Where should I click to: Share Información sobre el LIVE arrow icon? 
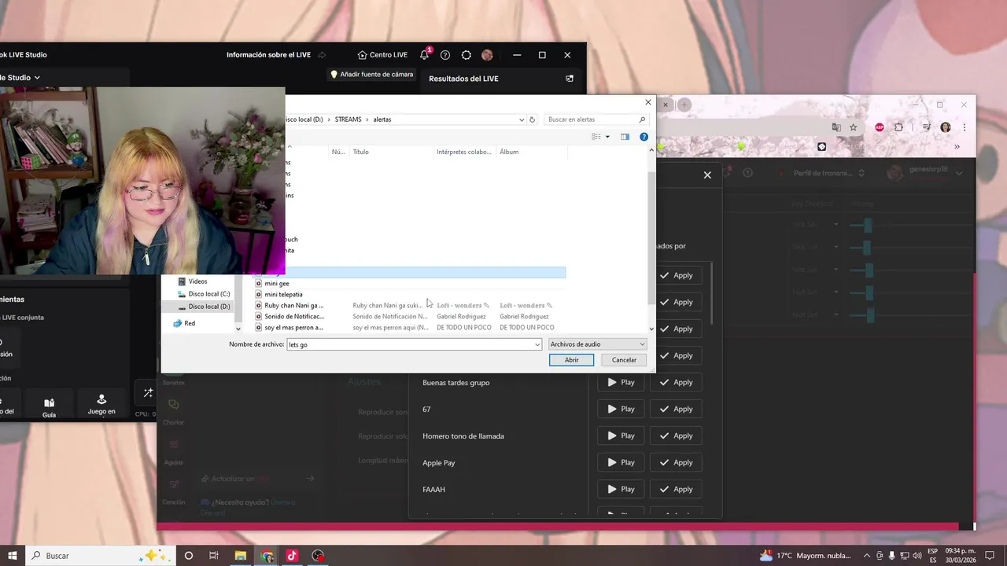[x=321, y=55]
